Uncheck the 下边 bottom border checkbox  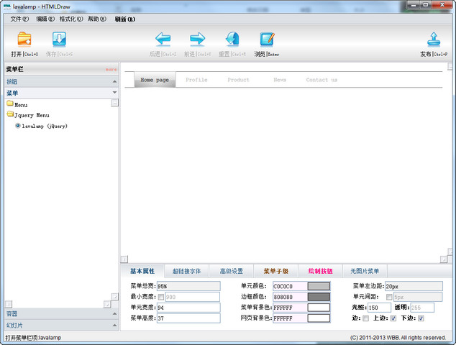click(x=421, y=318)
